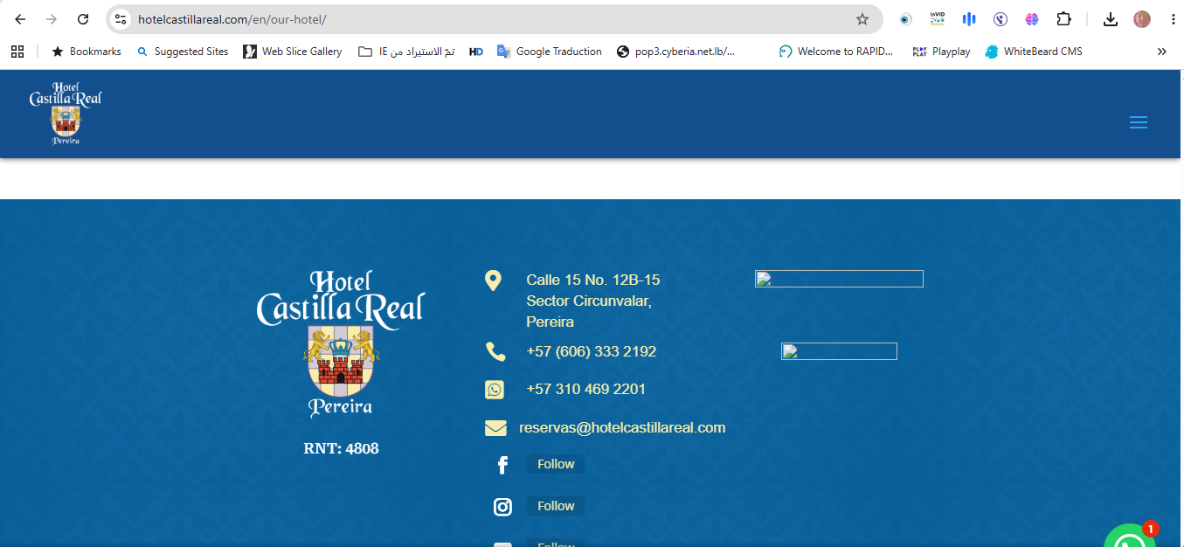This screenshot has height=547, width=1184.
Task: Open Welcome to RAPID bookmark
Action: (836, 52)
